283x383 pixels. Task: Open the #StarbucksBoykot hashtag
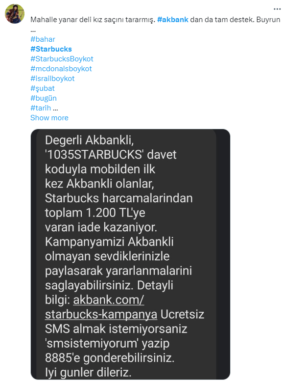(x=62, y=59)
